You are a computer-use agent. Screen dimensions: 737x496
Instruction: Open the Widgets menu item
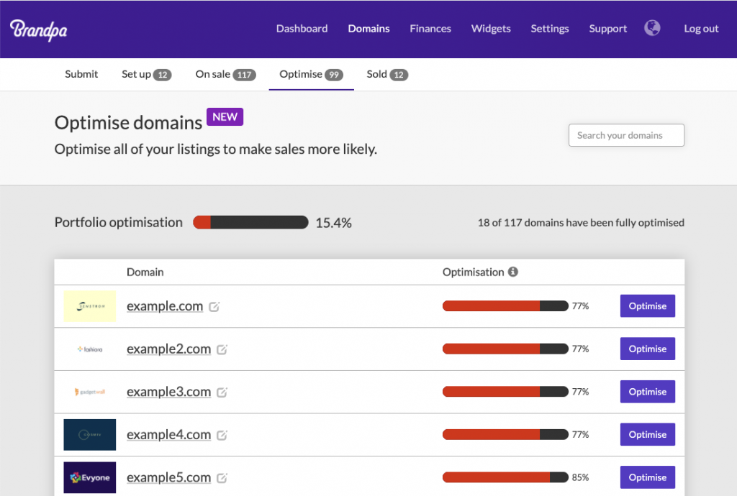point(491,29)
